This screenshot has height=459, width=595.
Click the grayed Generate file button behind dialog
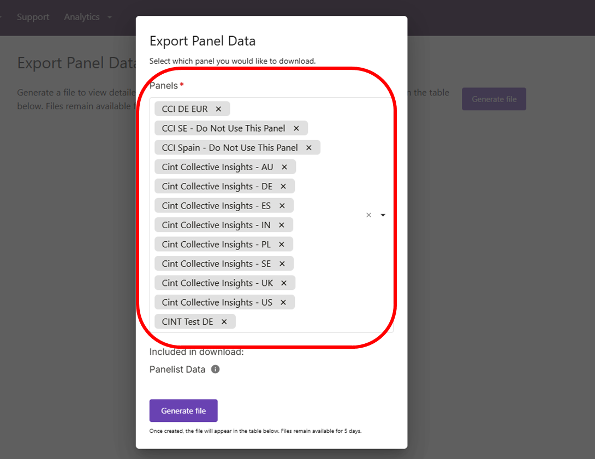[x=493, y=99]
